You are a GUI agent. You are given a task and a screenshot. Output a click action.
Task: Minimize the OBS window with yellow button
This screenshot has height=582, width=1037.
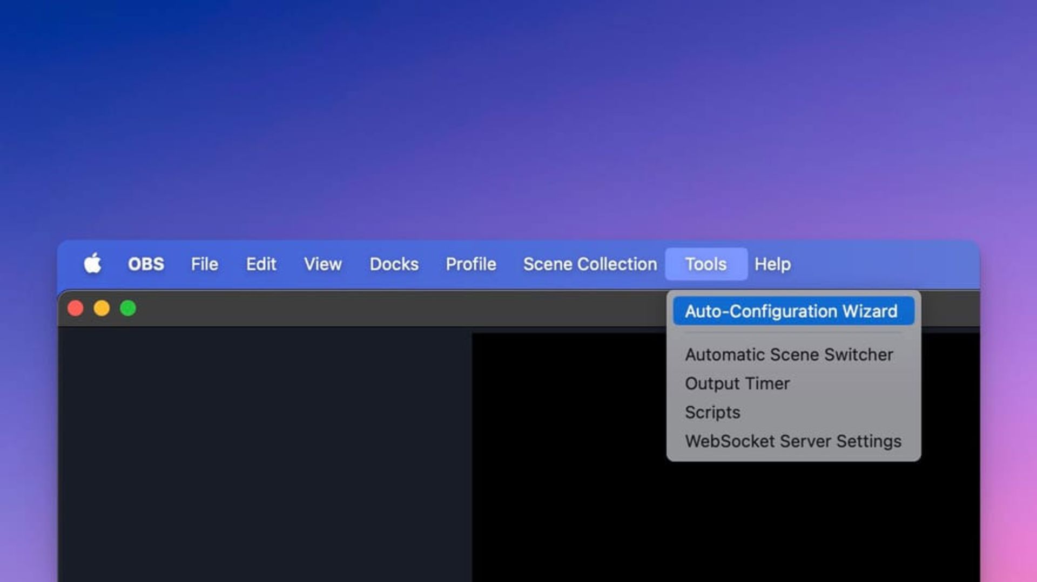(102, 309)
